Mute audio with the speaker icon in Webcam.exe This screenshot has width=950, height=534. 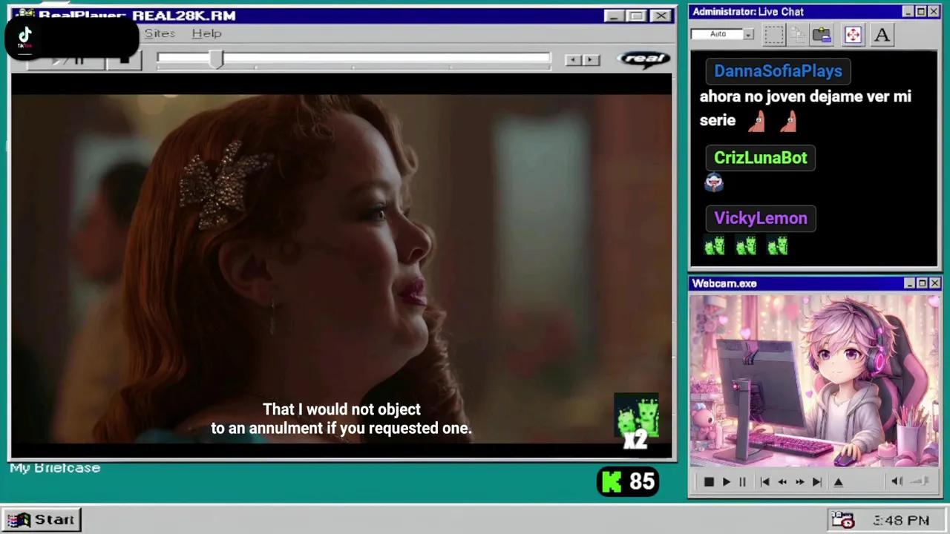pos(897,481)
